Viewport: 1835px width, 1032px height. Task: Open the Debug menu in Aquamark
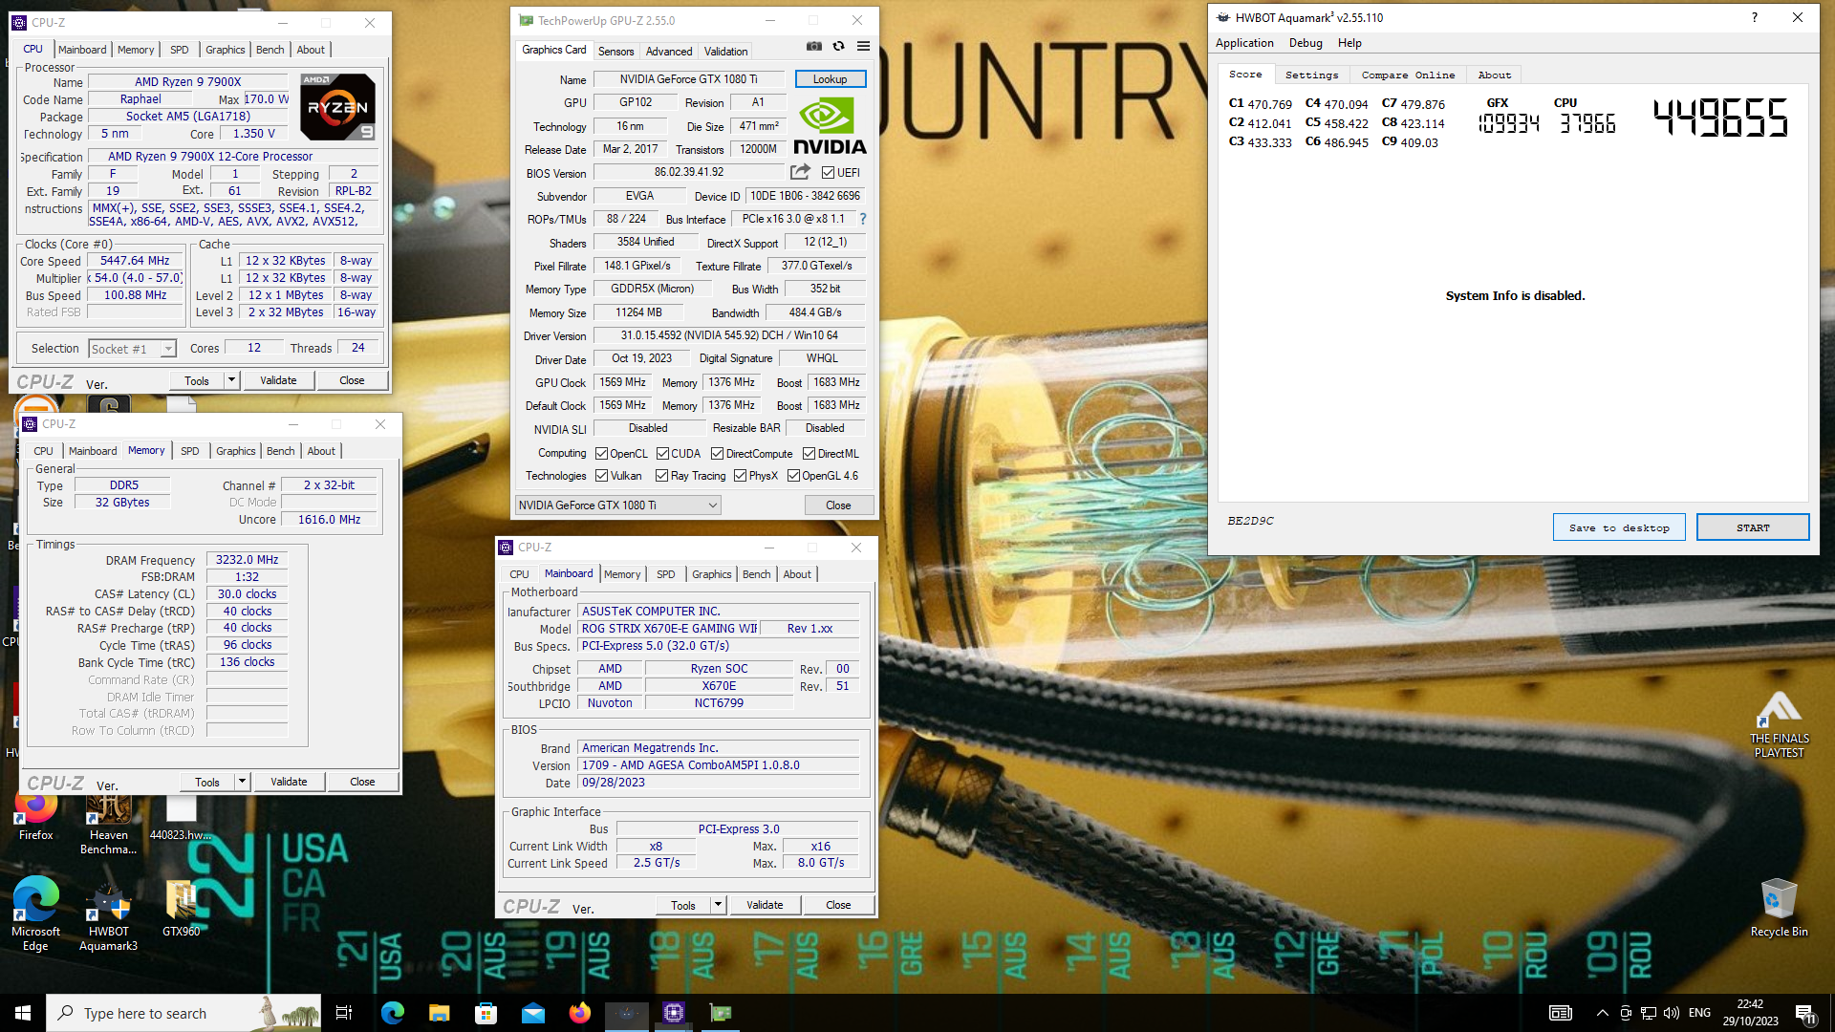[x=1306, y=43]
